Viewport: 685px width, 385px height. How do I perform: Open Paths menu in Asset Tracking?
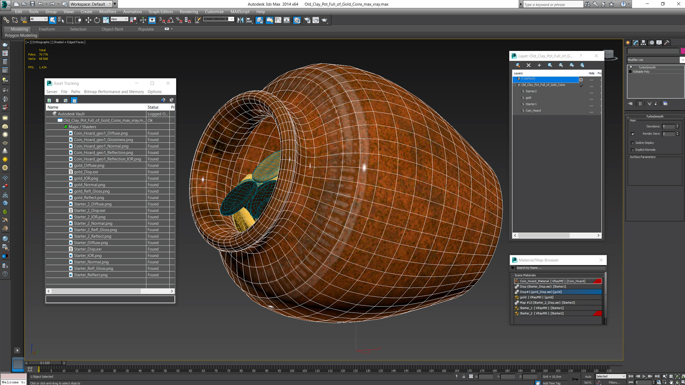(x=76, y=92)
